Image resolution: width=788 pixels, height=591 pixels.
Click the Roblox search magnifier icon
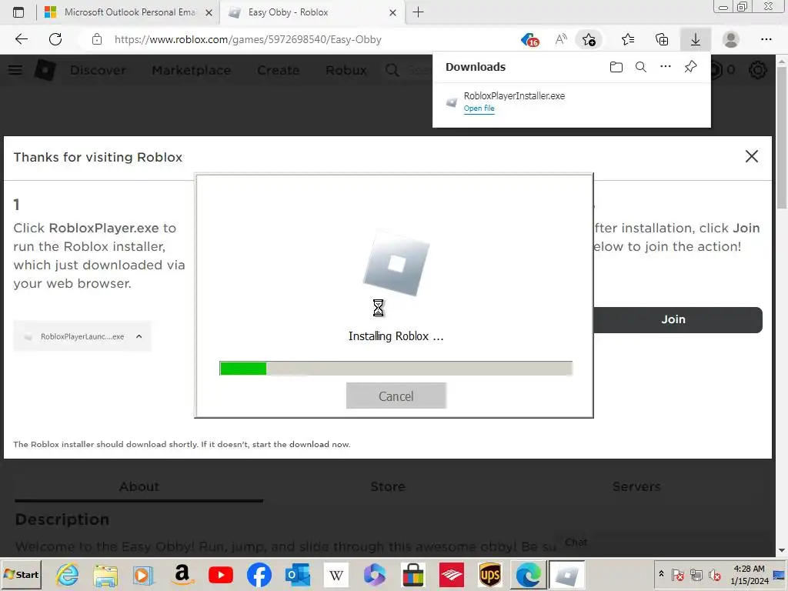coord(392,70)
